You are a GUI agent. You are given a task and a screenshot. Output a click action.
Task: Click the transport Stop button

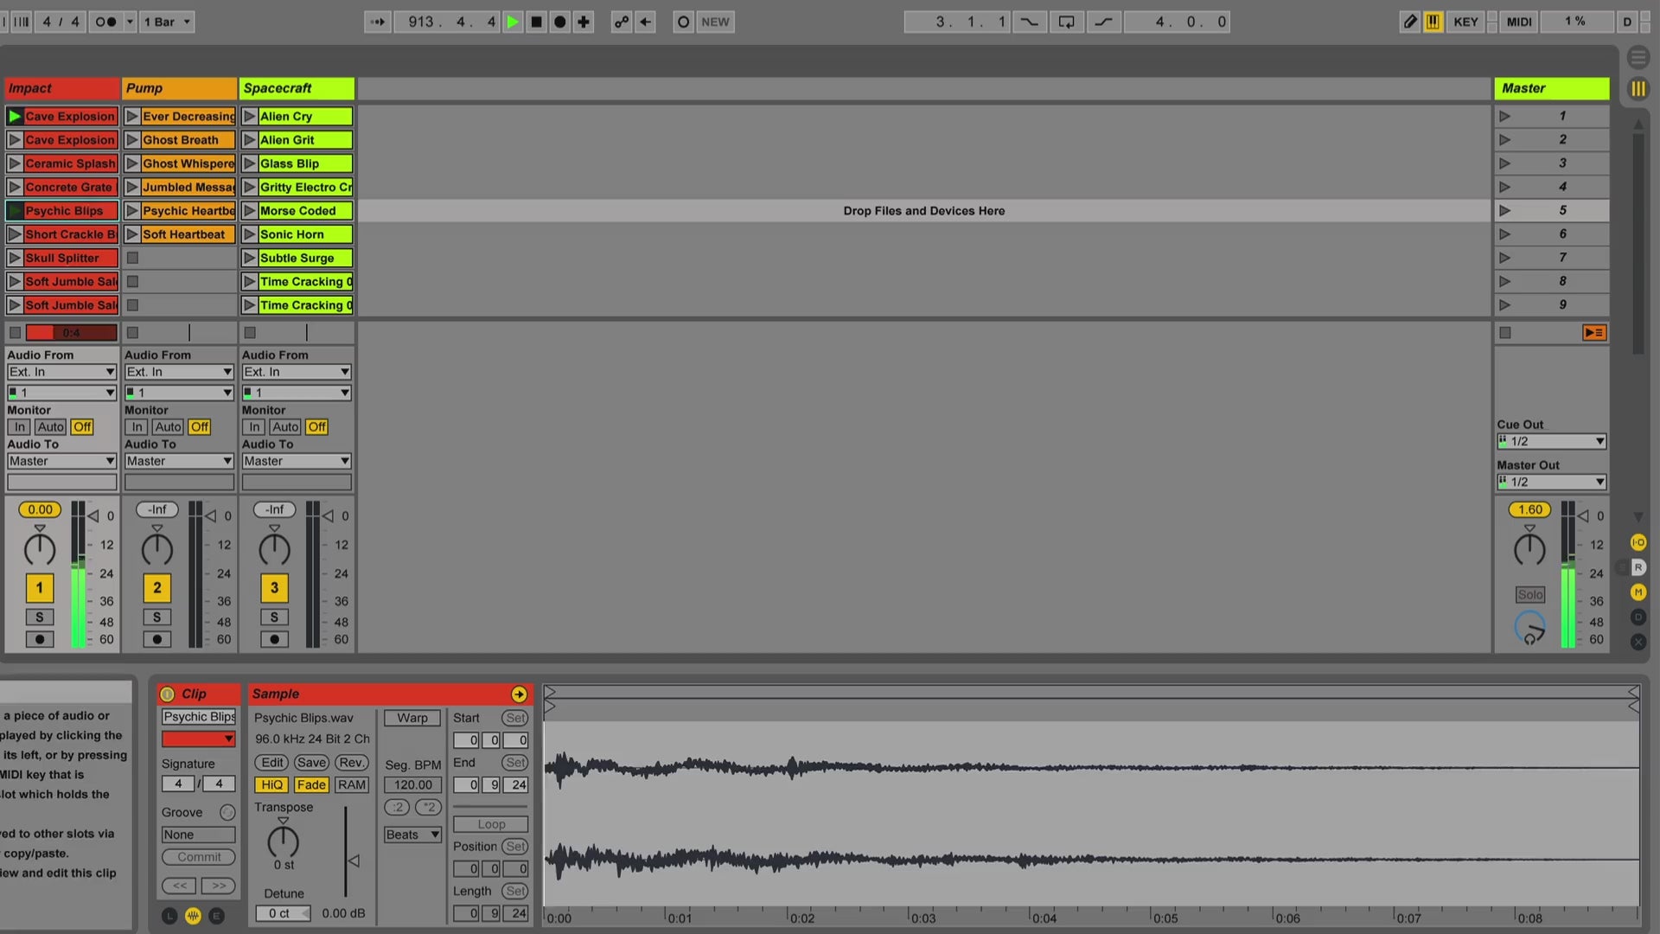[x=536, y=22]
